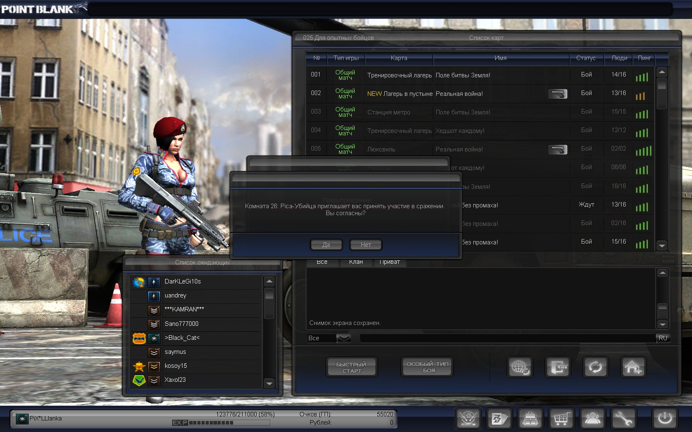Sort rooms by Карта column header
Image resolution: width=692 pixels, height=432 pixels.
399,58
